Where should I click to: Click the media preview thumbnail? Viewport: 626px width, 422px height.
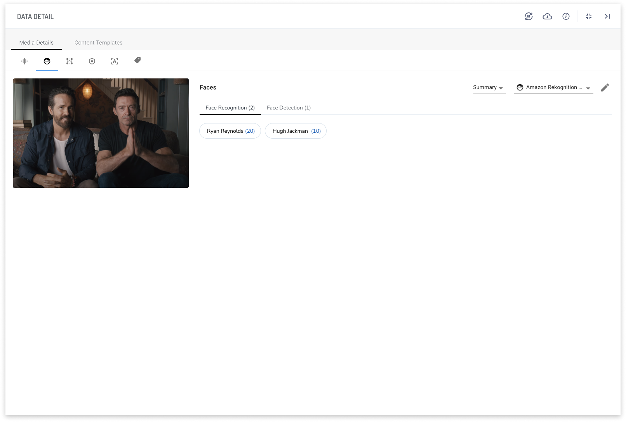[101, 133]
